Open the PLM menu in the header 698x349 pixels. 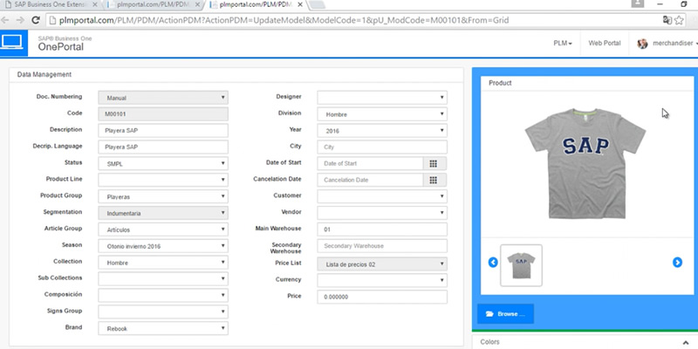563,43
